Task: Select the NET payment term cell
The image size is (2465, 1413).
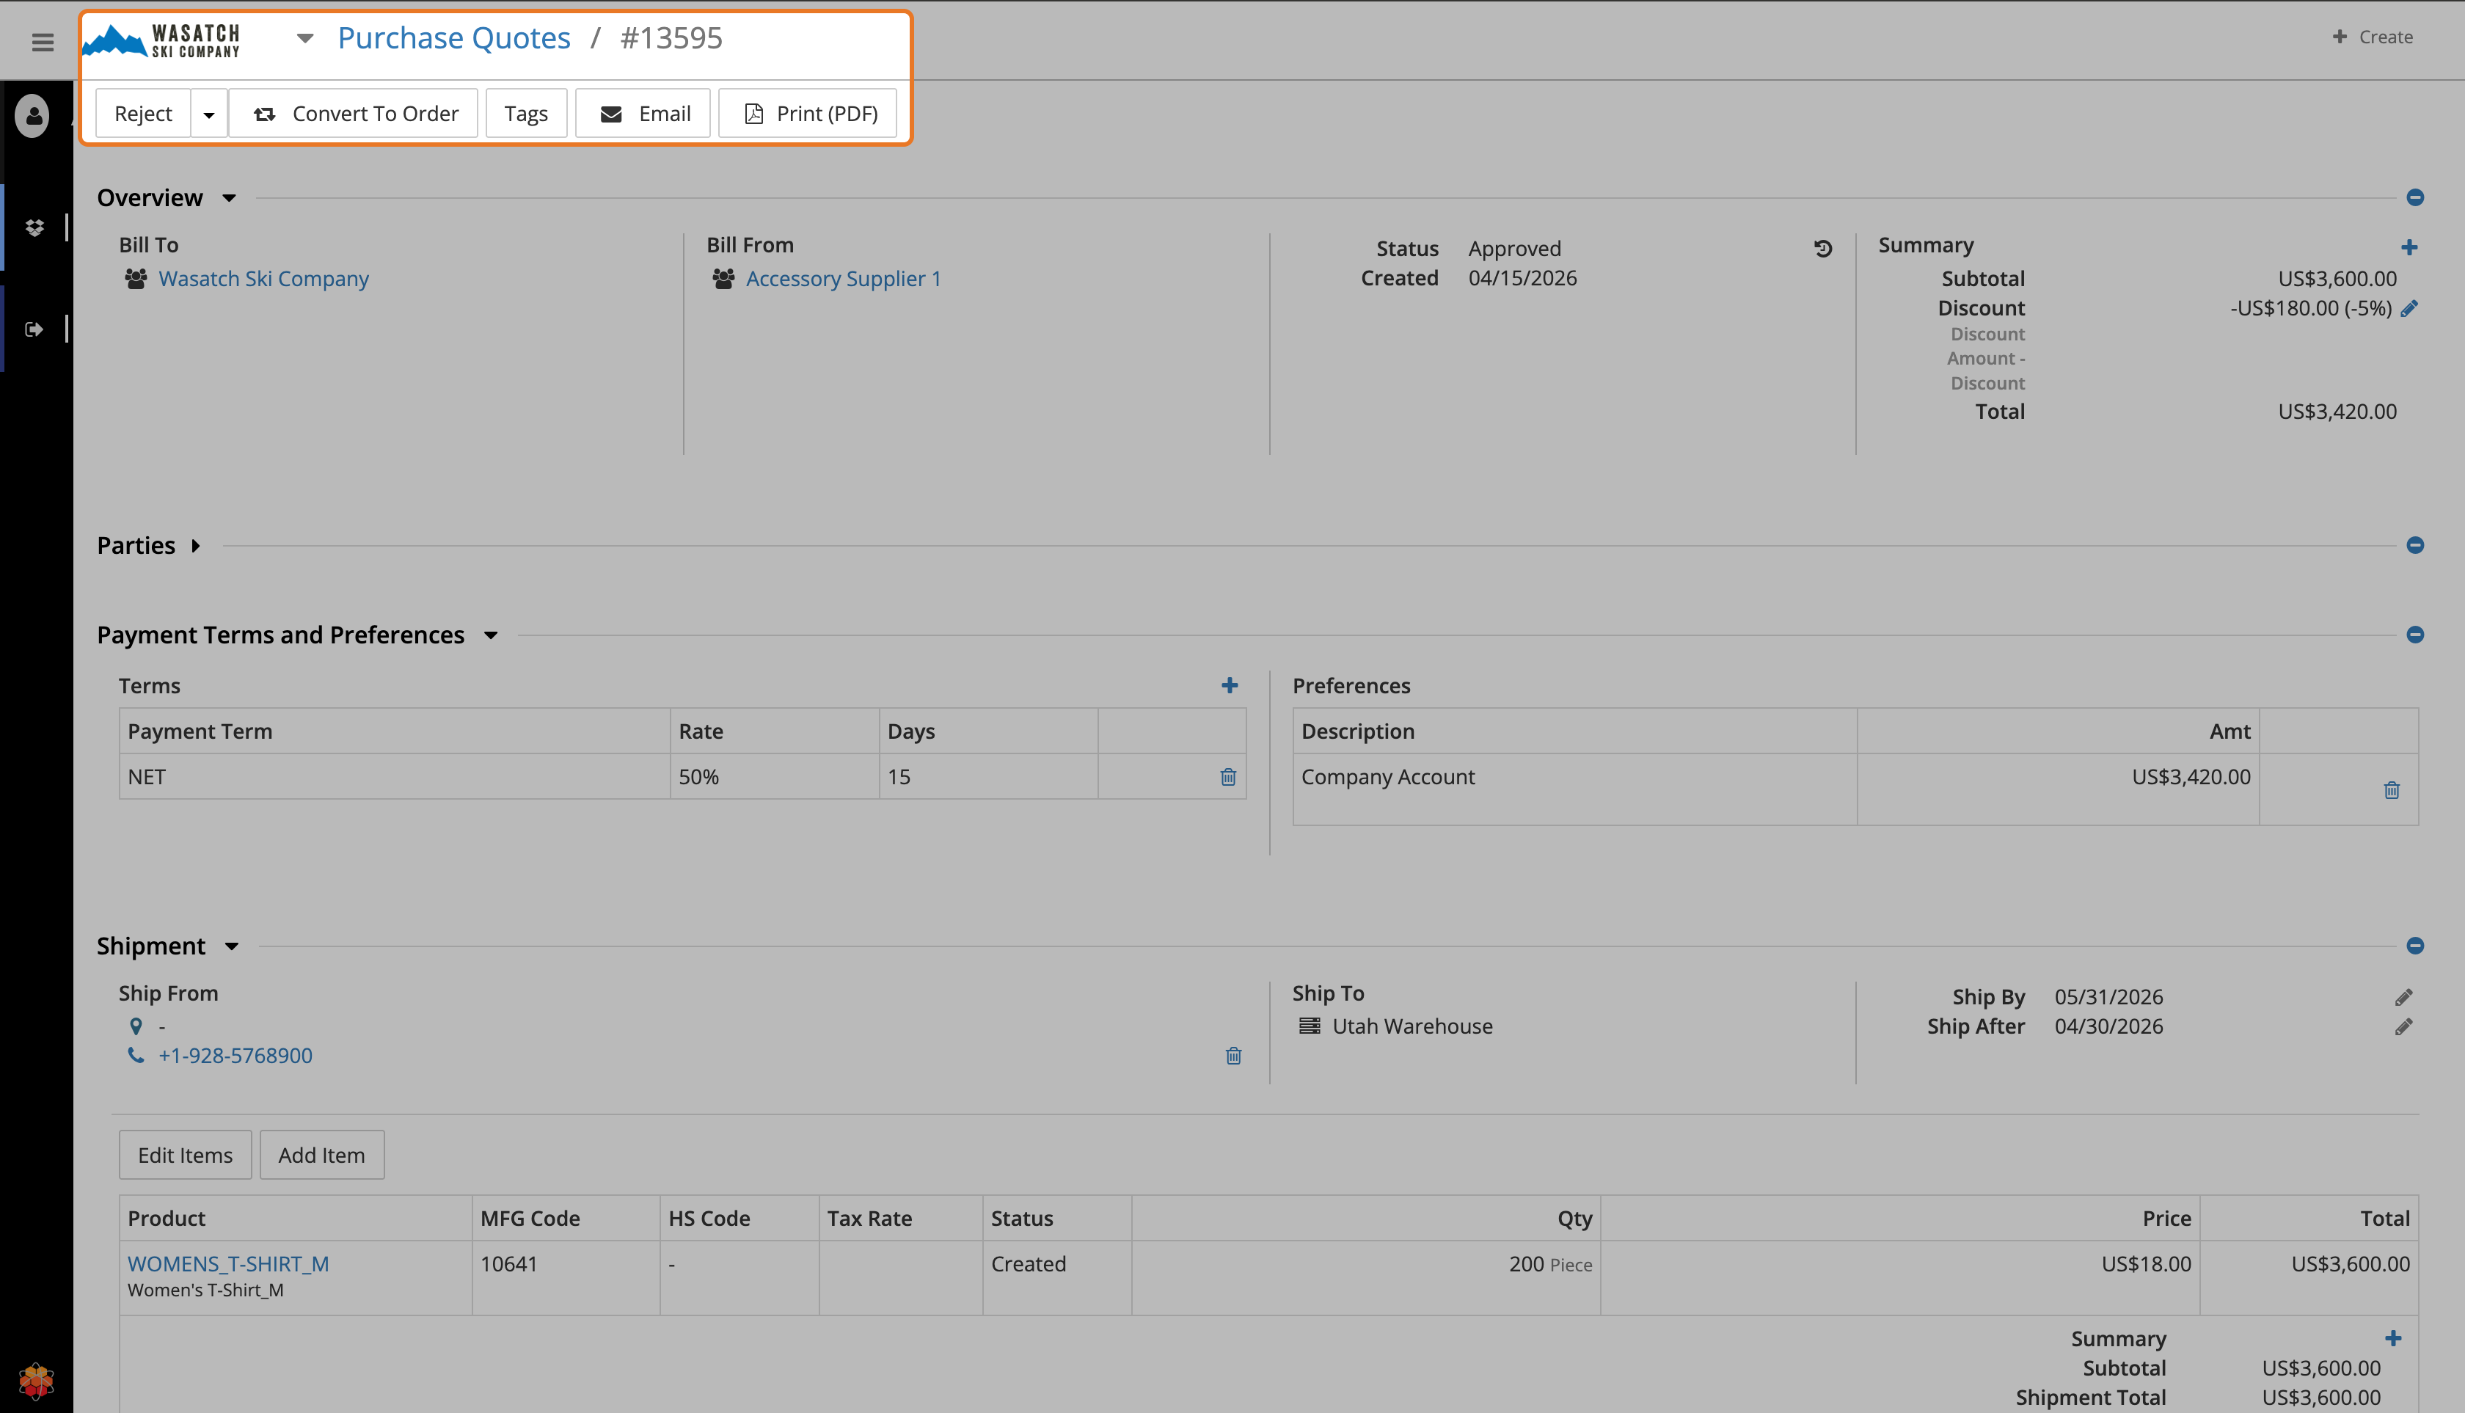Action: click(394, 776)
